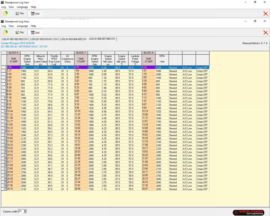The height and width of the screenshot is (216, 270).
Task: Switch to the LOG-021-003-010-011.CSV tab
Action: 44,39
